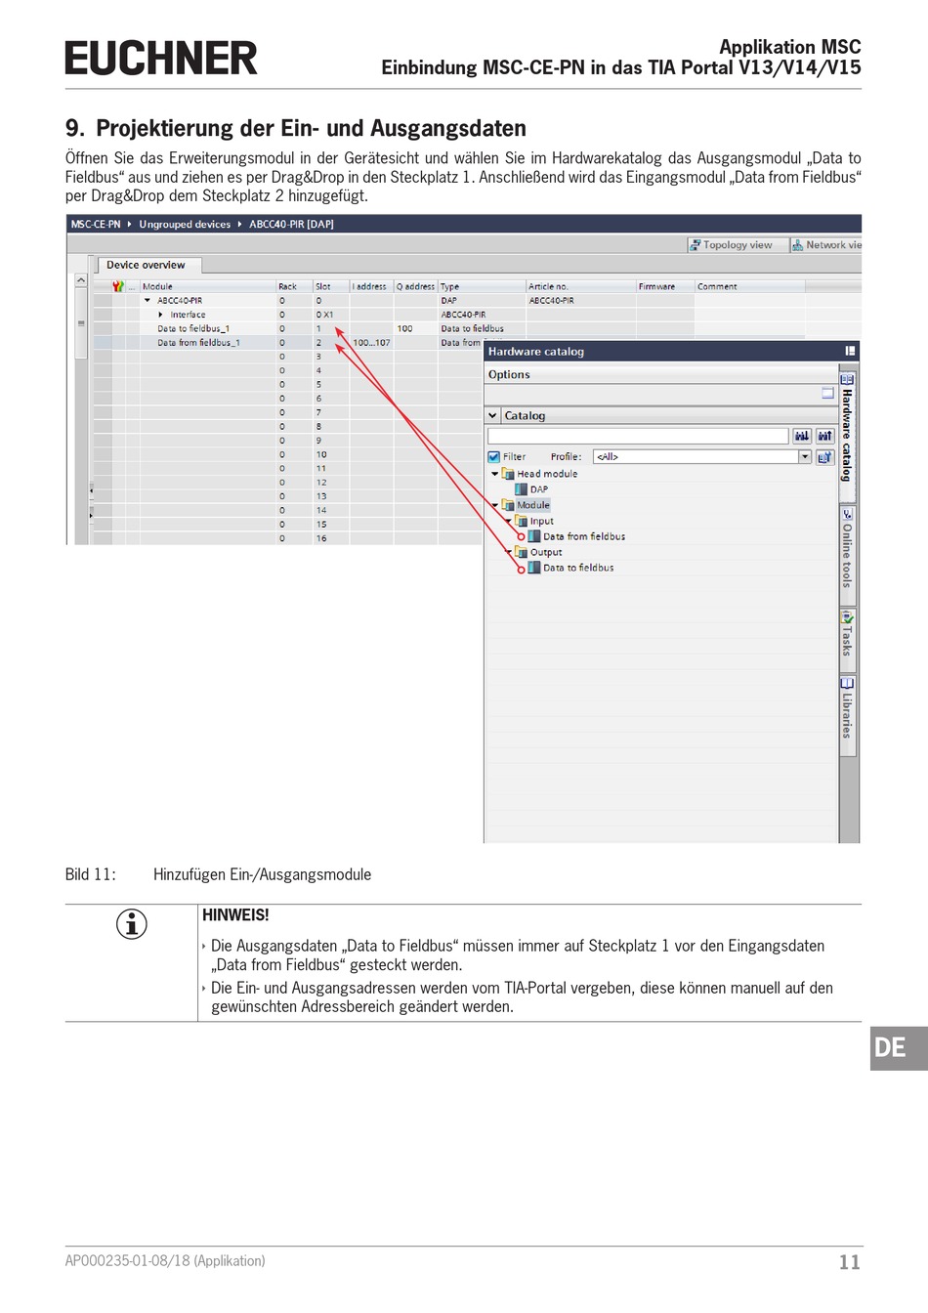Click the Data to fieldbus module icon
This screenshot has height=1313, width=928.
[534, 568]
